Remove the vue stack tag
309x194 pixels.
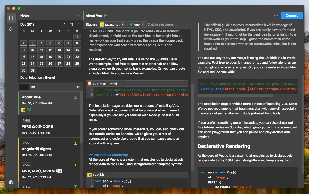click(x=143, y=25)
